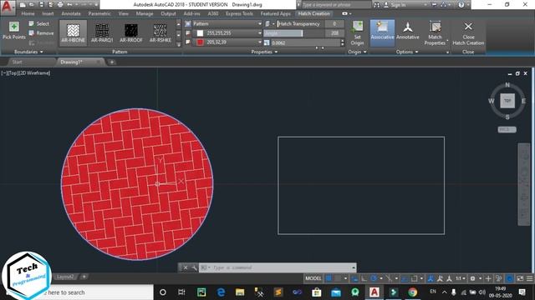This screenshot has height=300, width=535.
Task: Click the white hatch color swatch
Action: coord(200,33)
